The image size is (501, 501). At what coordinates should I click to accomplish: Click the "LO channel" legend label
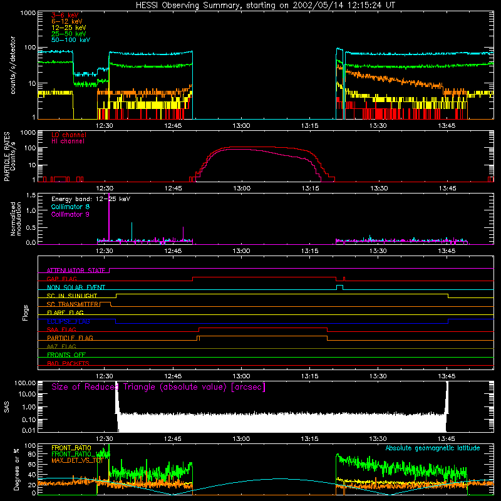(x=68, y=135)
